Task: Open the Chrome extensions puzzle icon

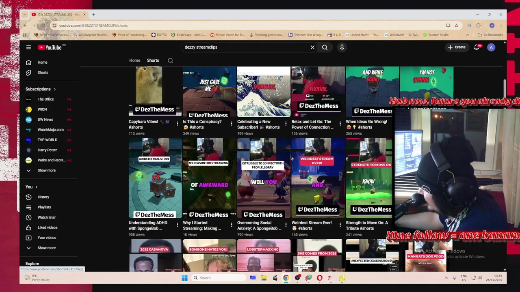Action: click(x=479, y=25)
